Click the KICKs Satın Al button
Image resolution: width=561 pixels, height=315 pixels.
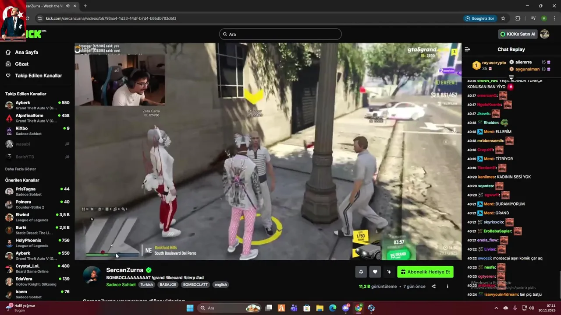tap(518, 34)
